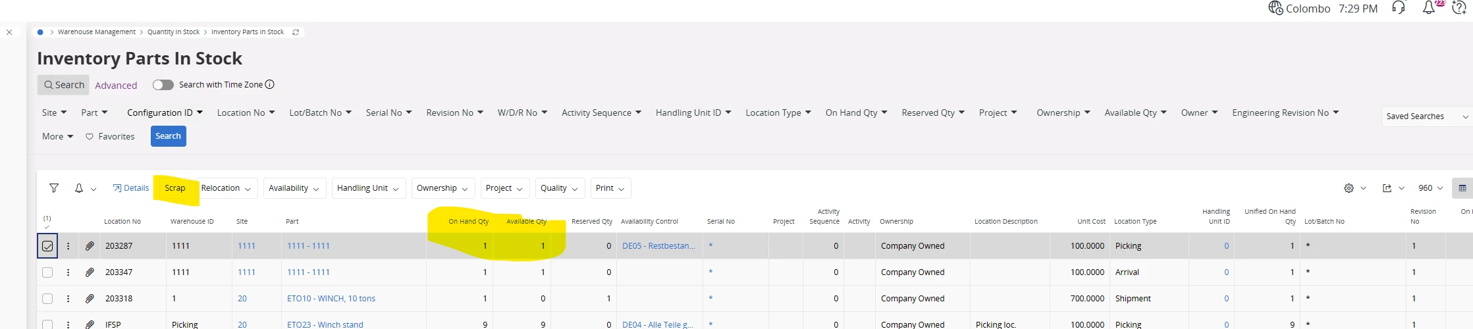Open the ETO10 - WINCH, 10 tons part link
Image resolution: width=1473 pixels, height=329 pixels.
[x=331, y=299]
